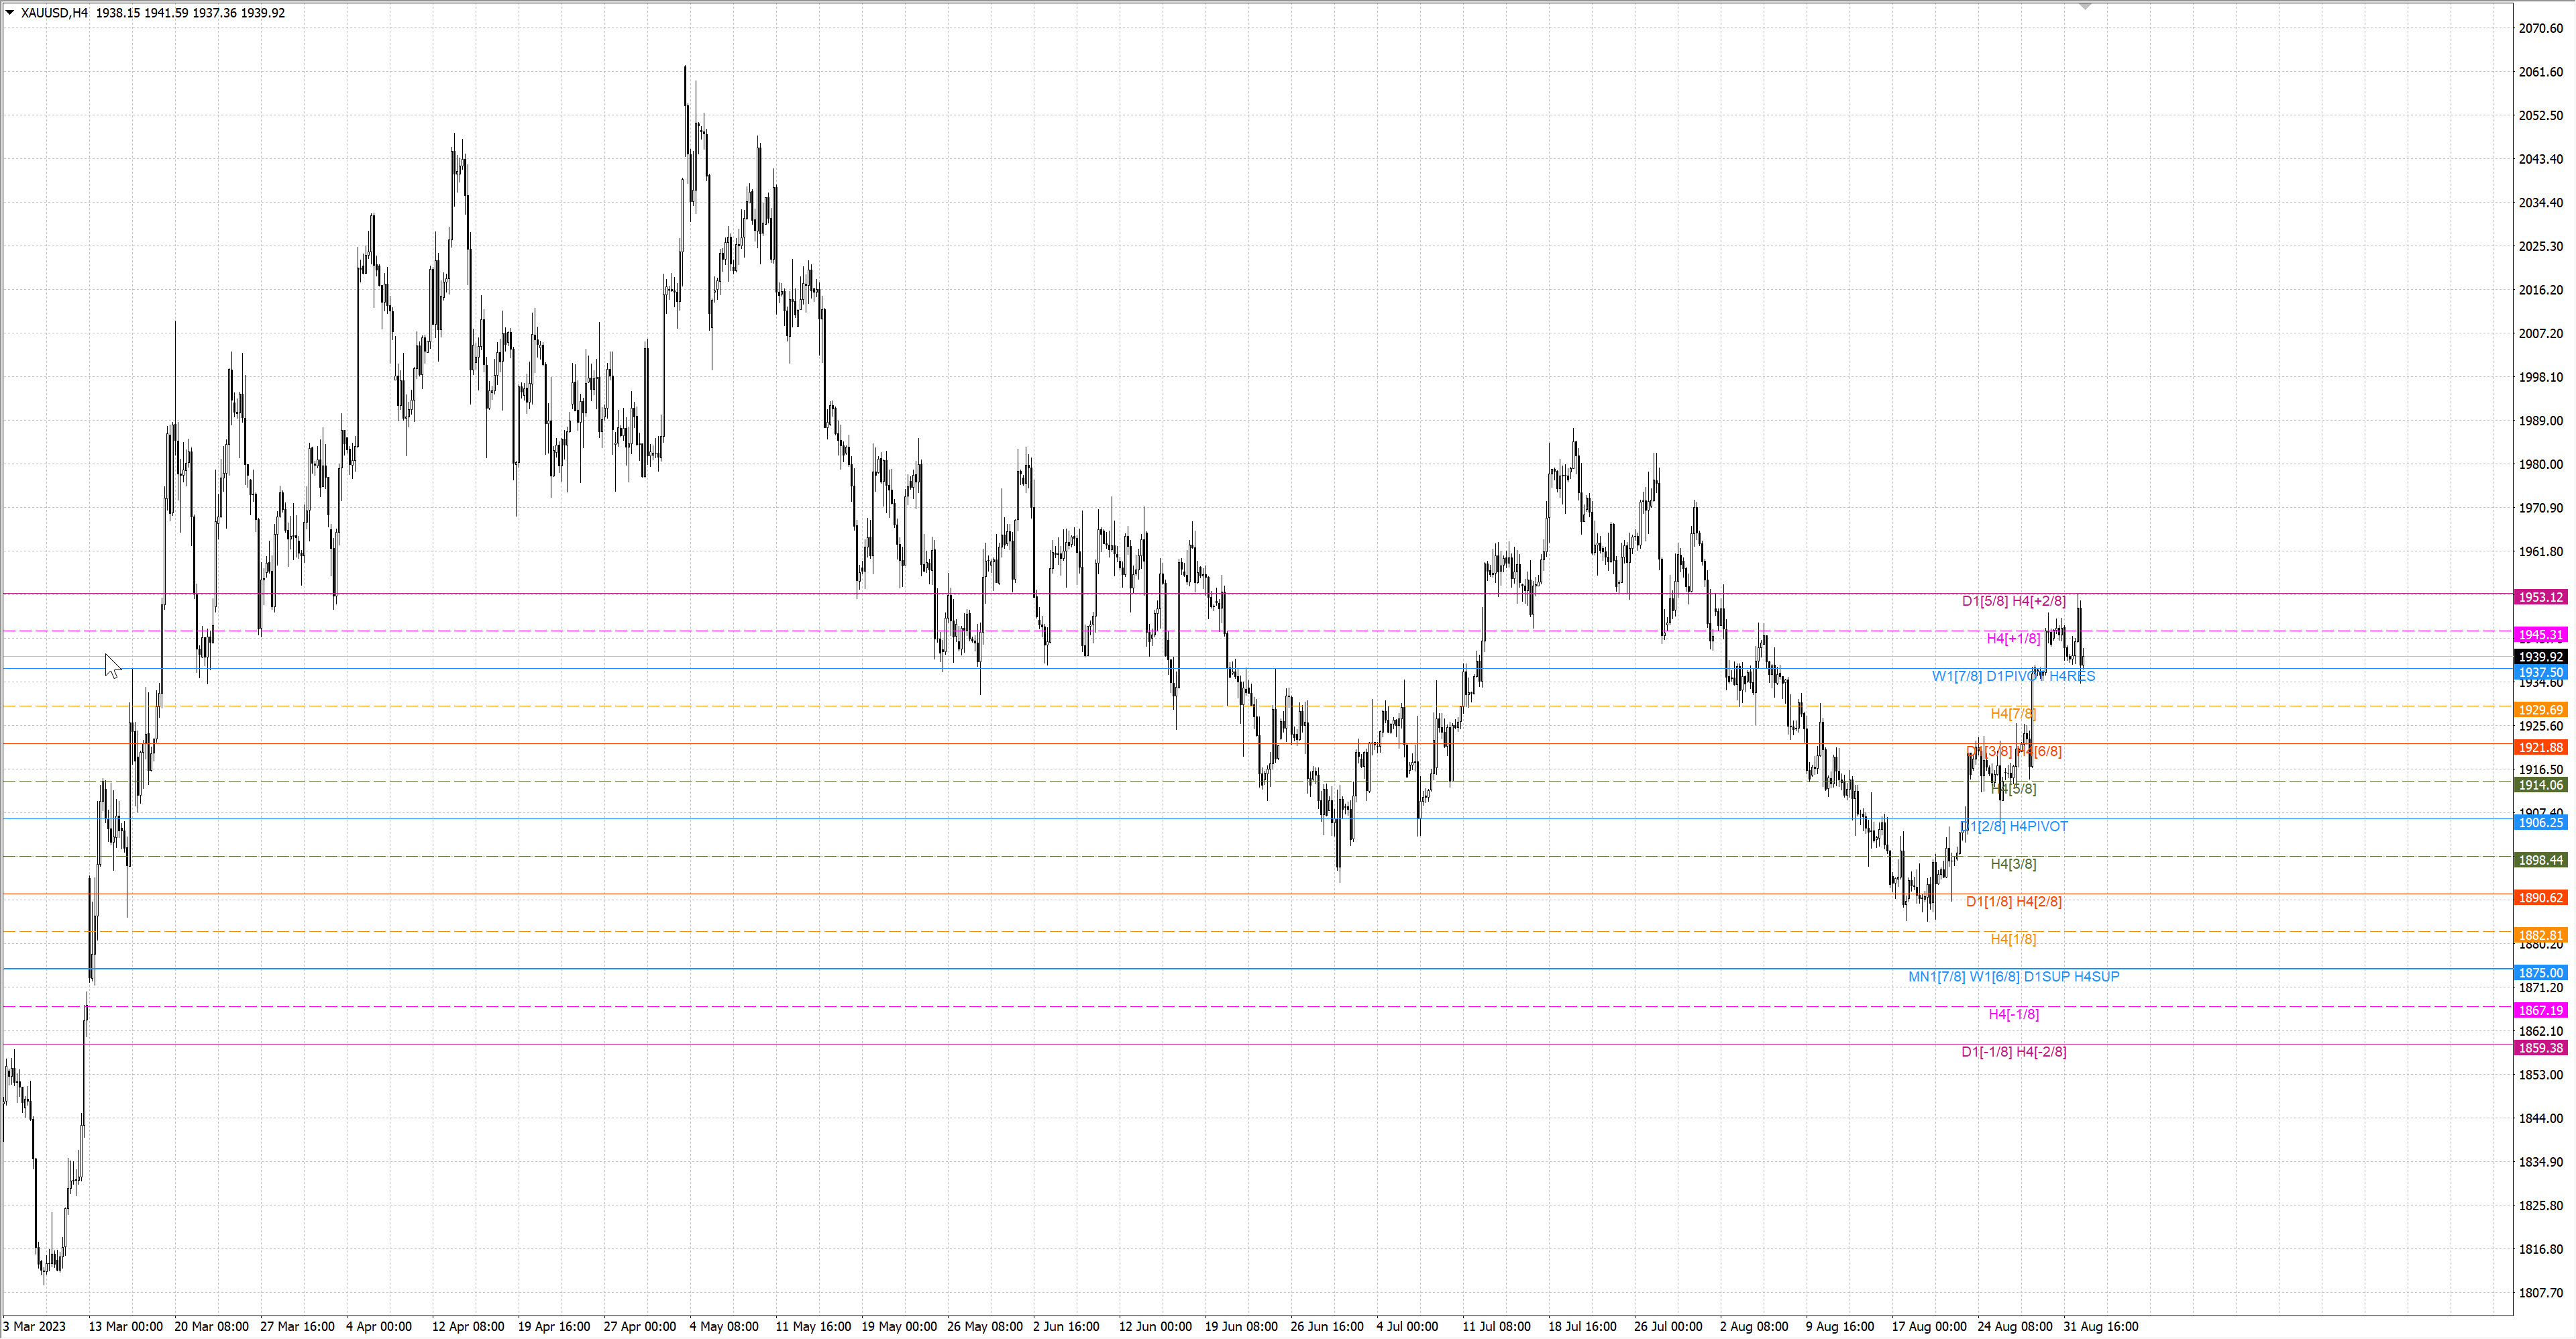Select the 1945.31 pink price tag
The height and width of the screenshot is (1339, 2576).
tap(2540, 635)
